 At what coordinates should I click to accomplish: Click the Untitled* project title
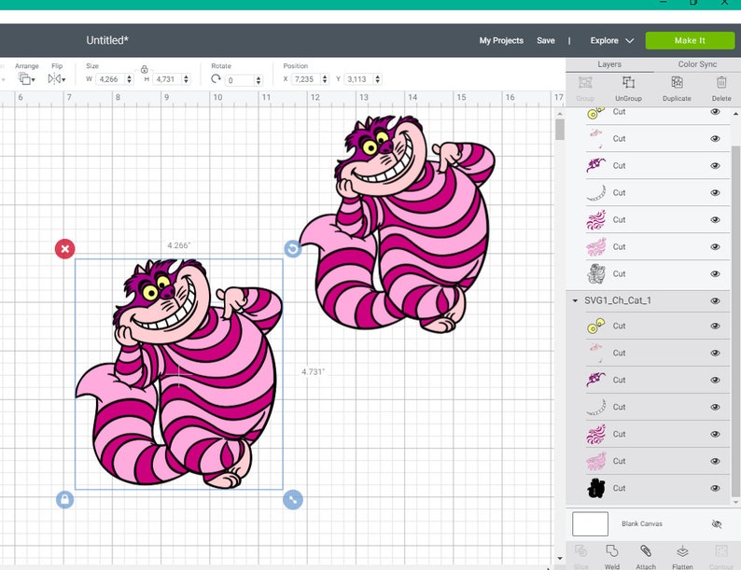(107, 40)
